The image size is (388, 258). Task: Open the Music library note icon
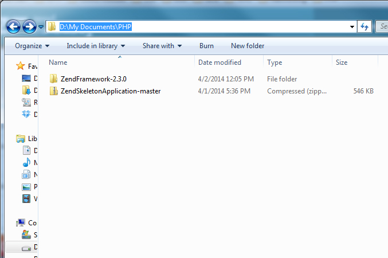[x=26, y=162]
